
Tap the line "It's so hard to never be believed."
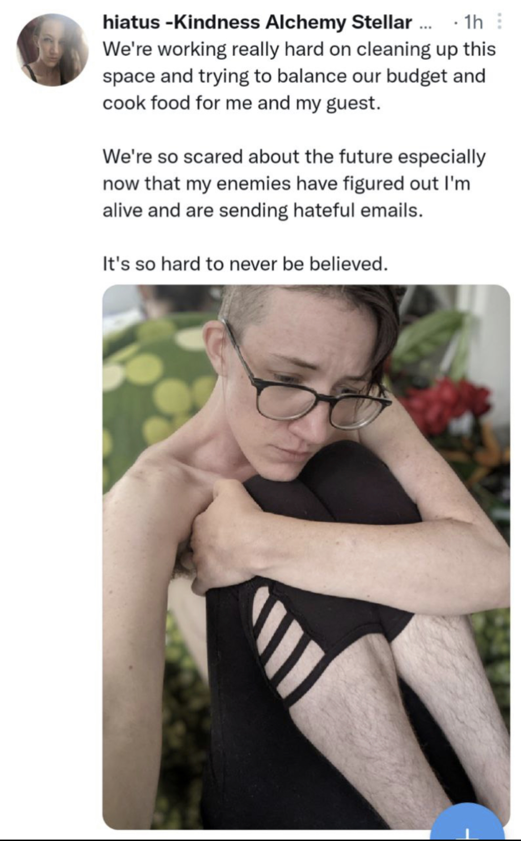(x=245, y=264)
